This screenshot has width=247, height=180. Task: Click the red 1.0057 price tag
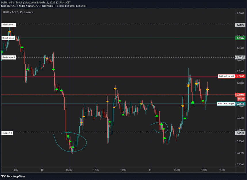tap(240, 76)
